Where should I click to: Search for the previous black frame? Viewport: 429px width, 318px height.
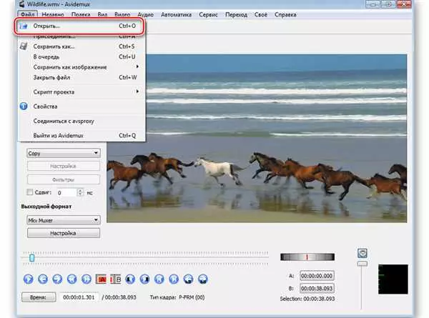[130, 279]
